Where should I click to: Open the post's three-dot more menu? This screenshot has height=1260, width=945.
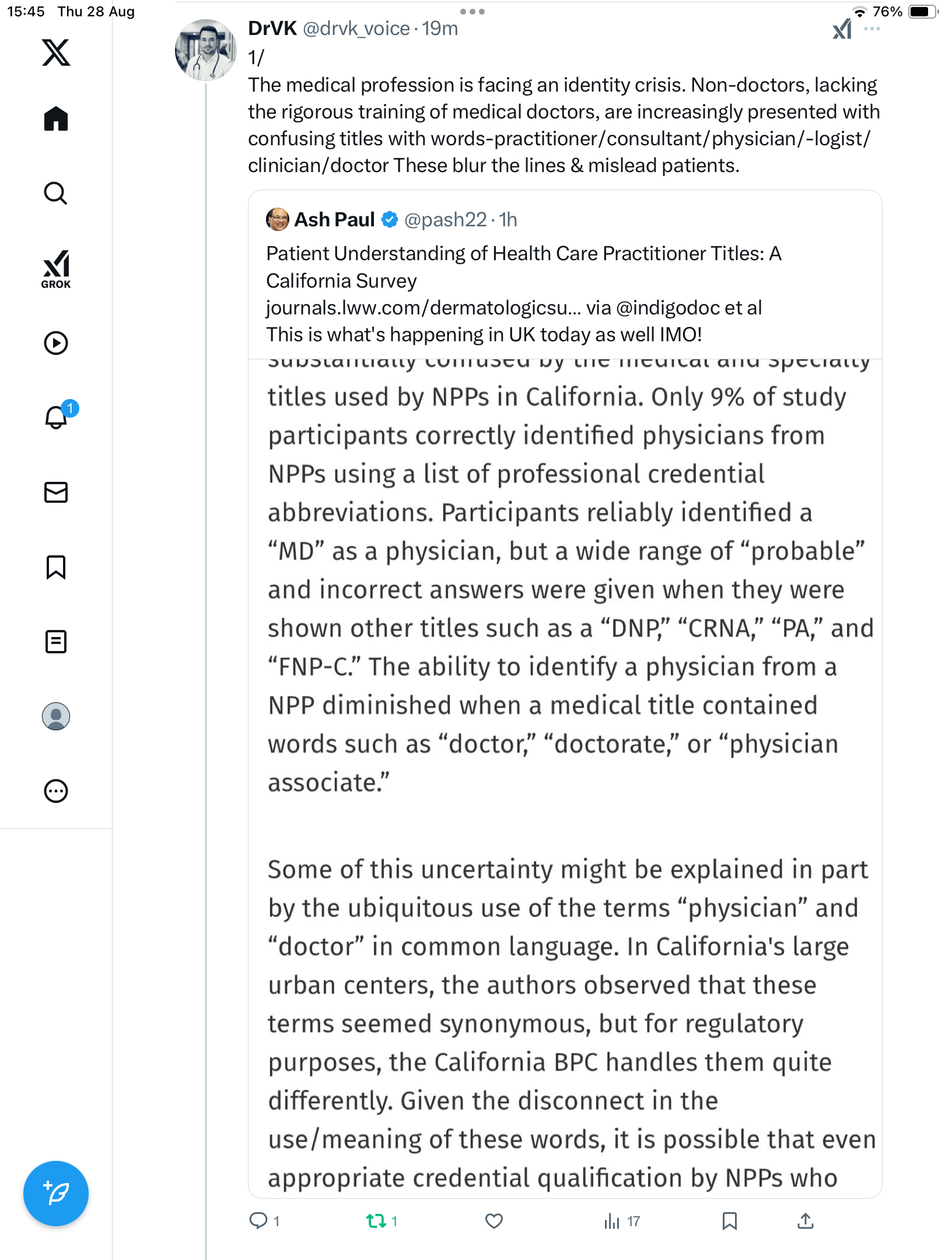pyautogui.click(x=872, y=29)
